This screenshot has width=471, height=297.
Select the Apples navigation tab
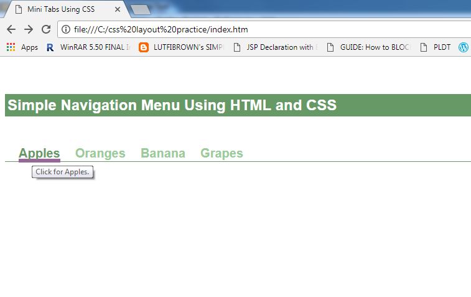click(x=39, y=154)
